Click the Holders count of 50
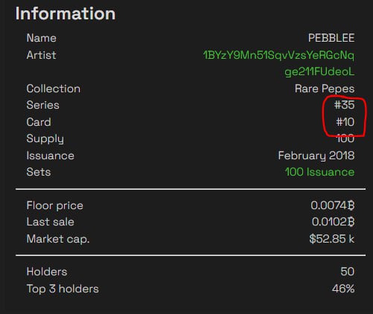The height and width of the screenshot is (314, 373). coord(348,272)
